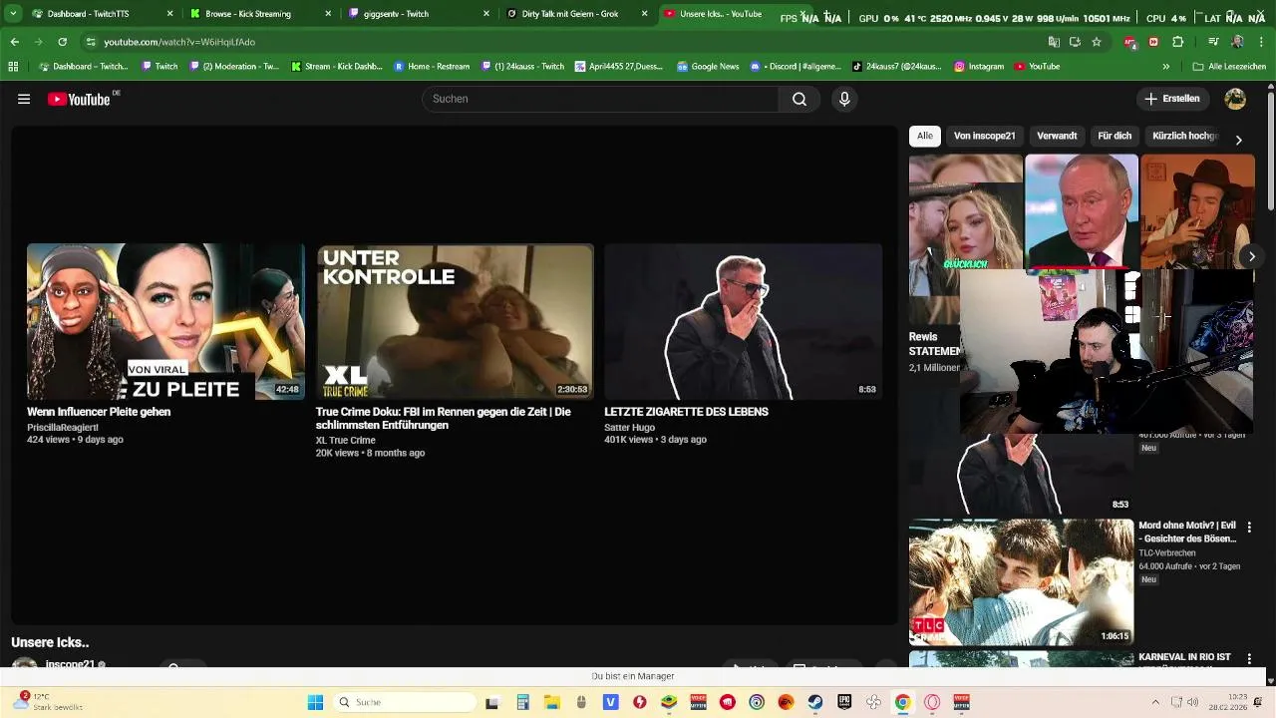Open Epic Games launcher from taskbar

point(844,702)
